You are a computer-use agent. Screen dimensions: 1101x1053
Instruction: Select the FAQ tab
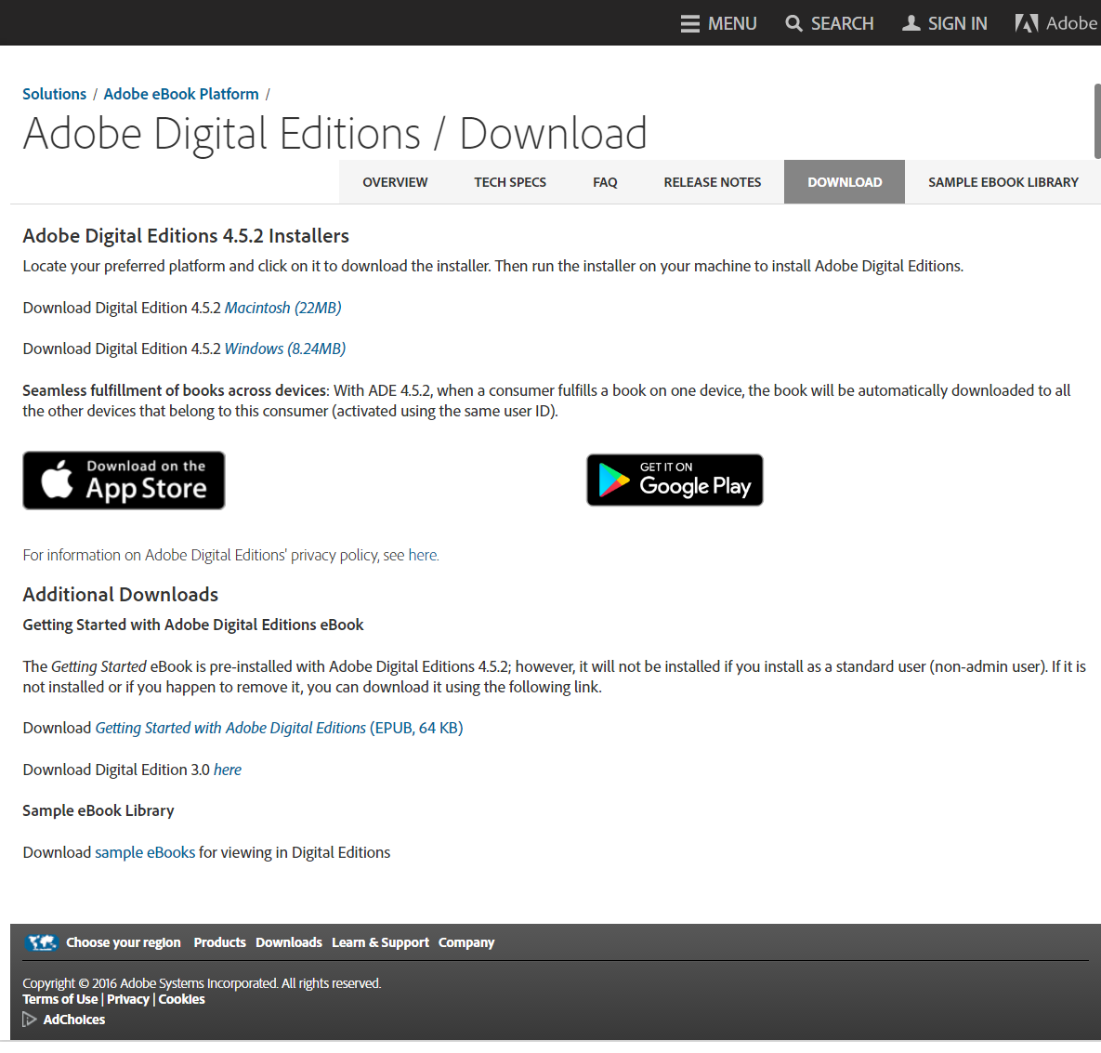click(605, 181)
